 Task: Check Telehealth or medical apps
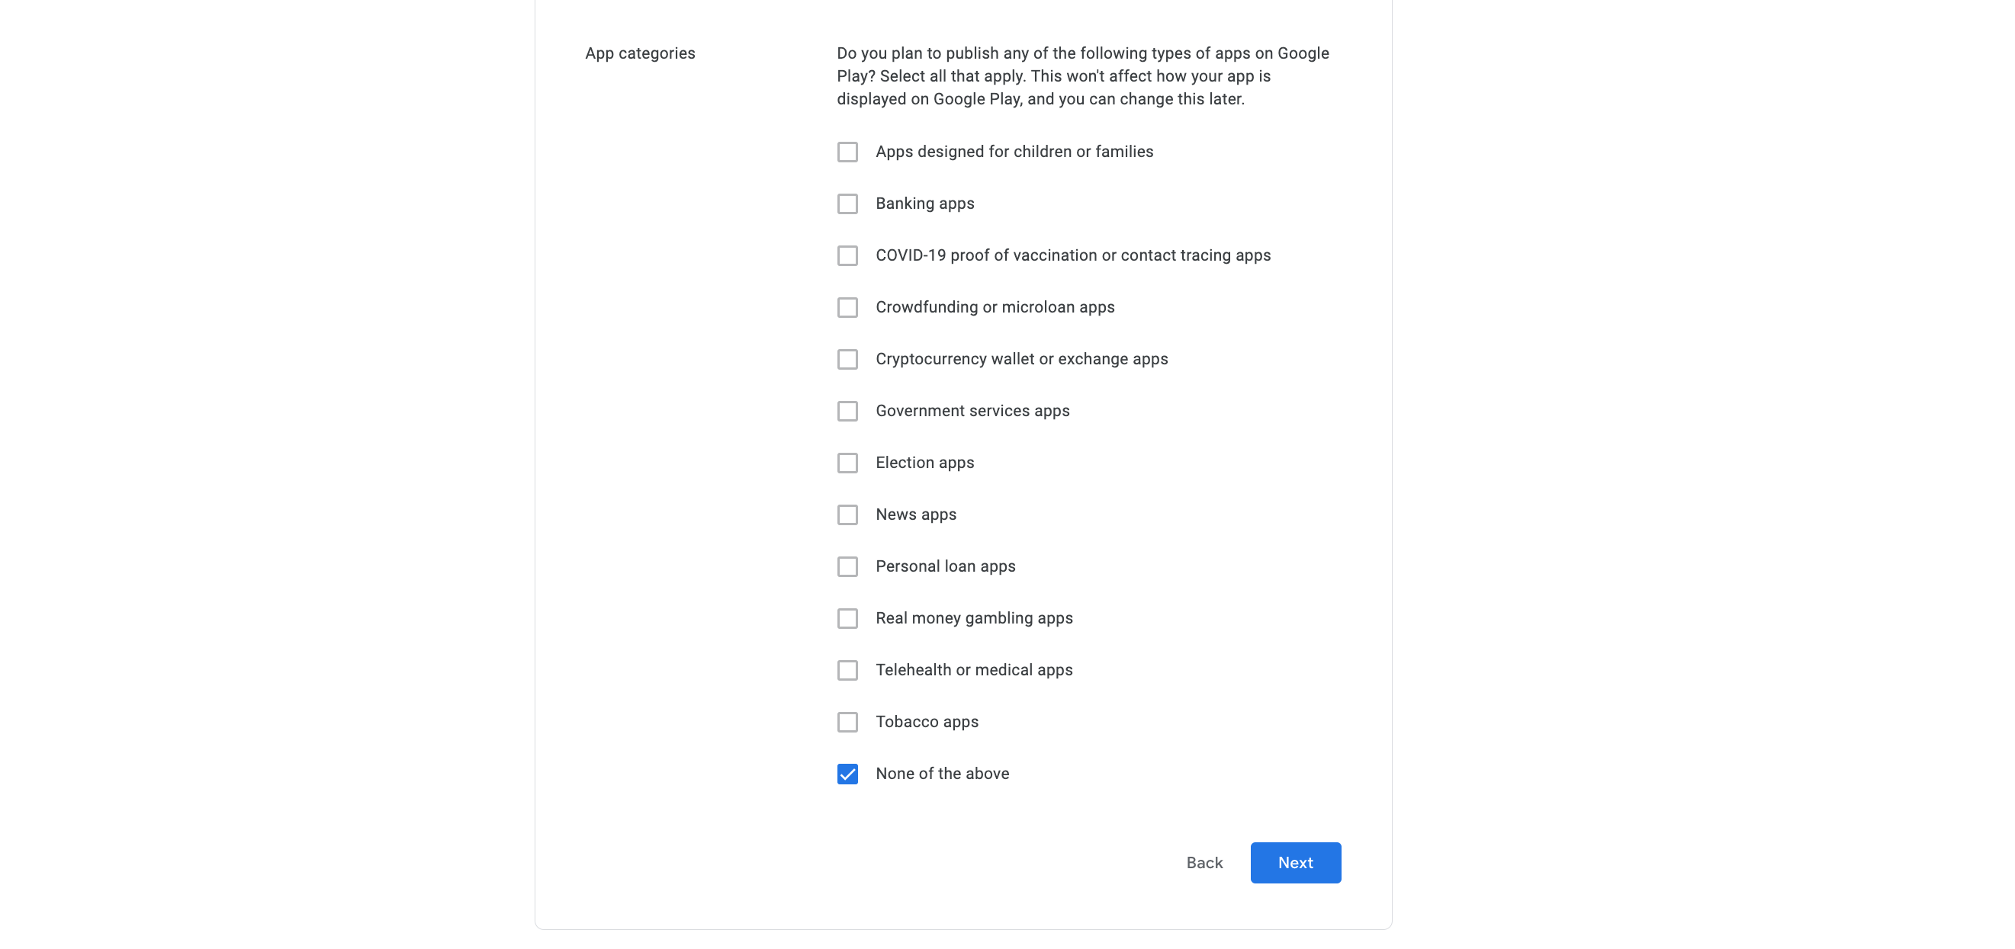click(847, 671)
